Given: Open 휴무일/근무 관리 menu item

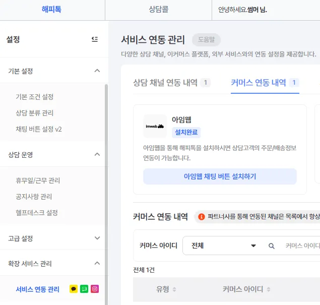Looking at the screenshot, I should click(38, 180).
